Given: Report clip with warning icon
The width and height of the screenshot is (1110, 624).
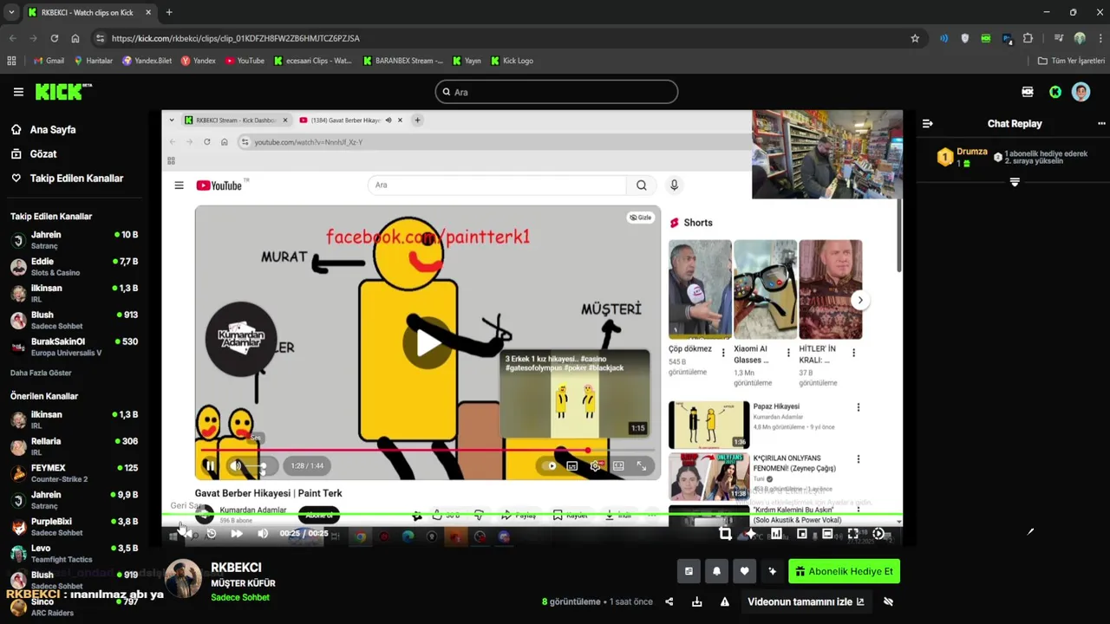Looking at the screenshot, I should [724, 601].
